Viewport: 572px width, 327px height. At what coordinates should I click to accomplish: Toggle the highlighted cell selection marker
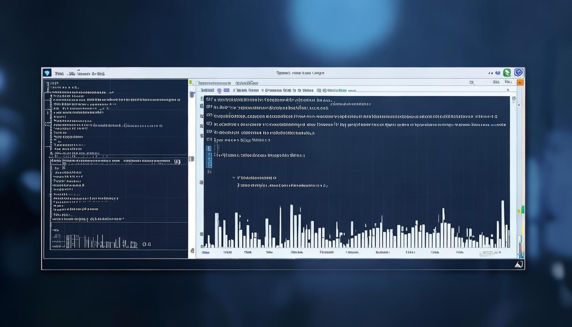(x=209, y=158)
